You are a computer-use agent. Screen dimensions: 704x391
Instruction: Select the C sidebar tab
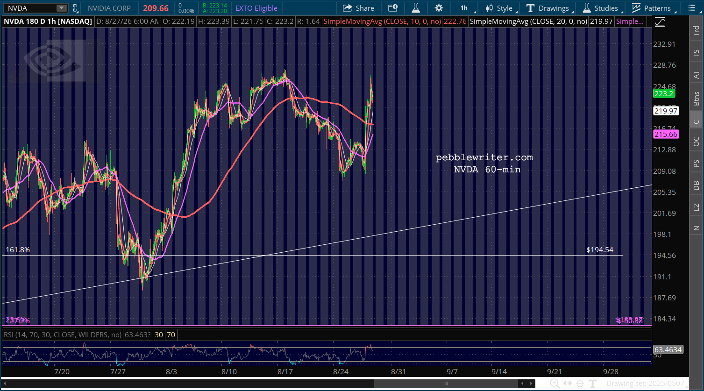point(696,121)
